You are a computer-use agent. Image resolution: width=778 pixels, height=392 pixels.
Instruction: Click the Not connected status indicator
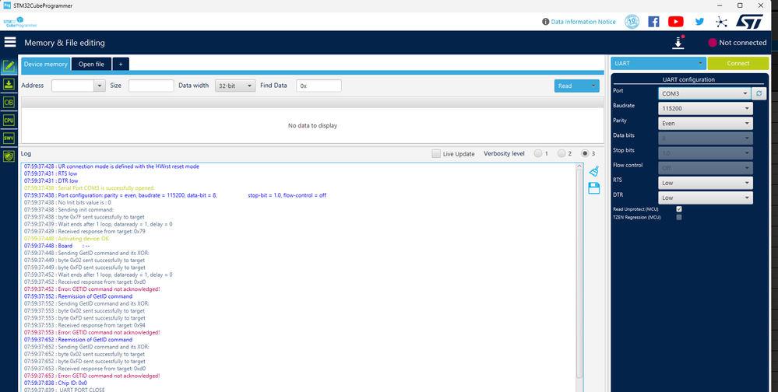(x=738, y=43)
